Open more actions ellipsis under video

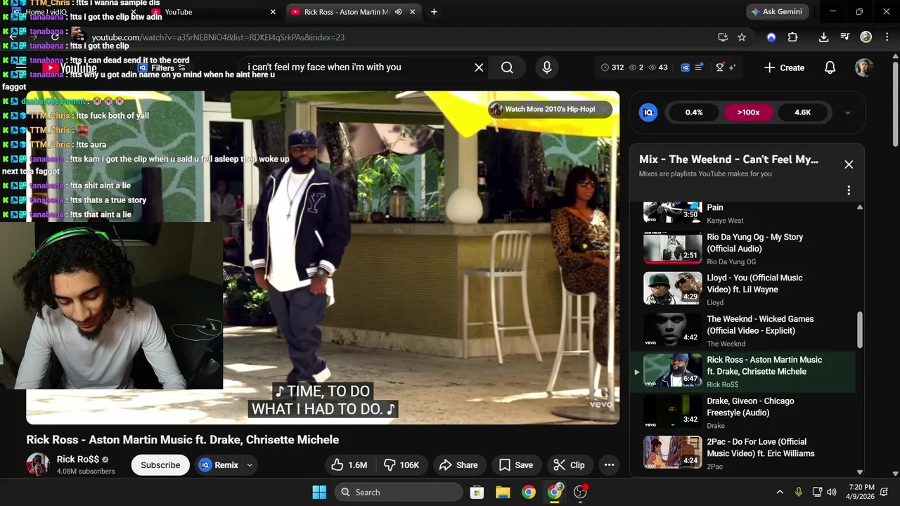point(609,465)
